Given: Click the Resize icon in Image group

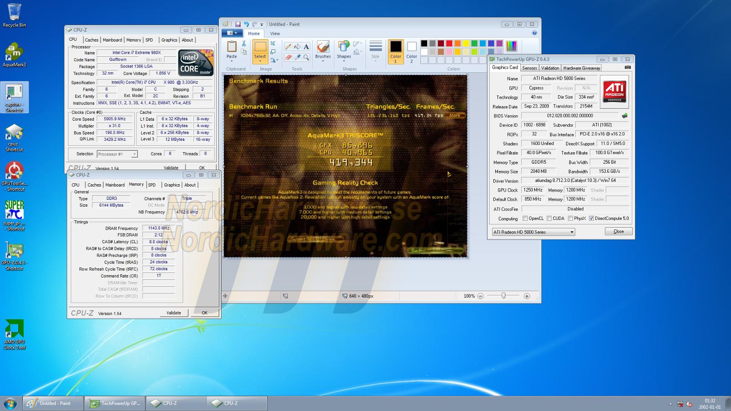Looking at the screenshot, I should click(x=273, y=52).
